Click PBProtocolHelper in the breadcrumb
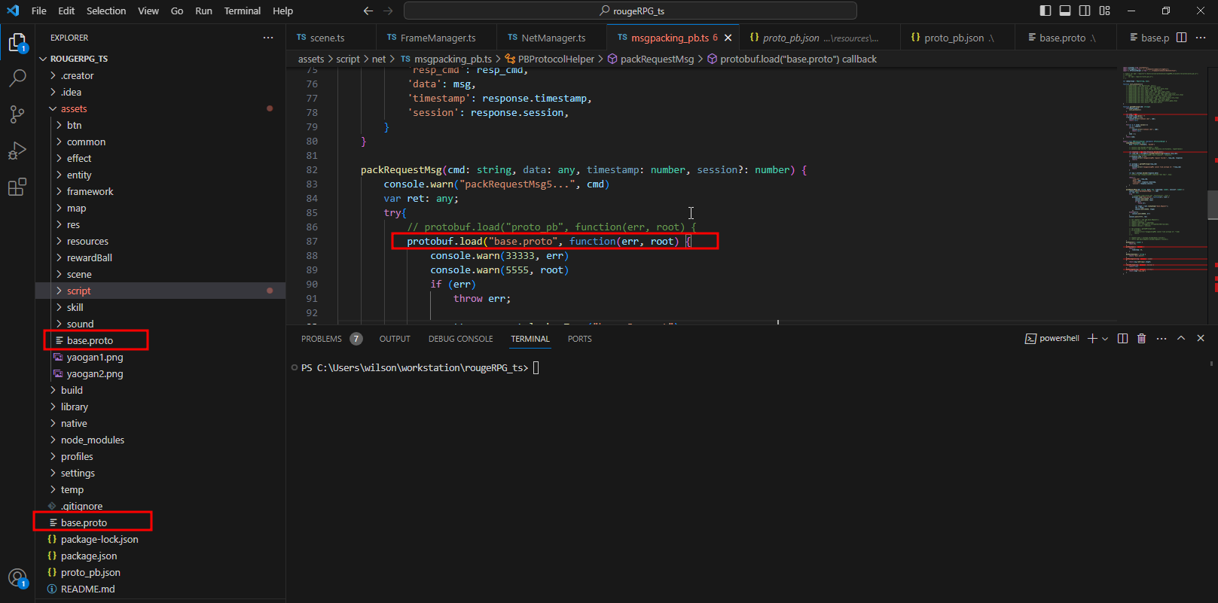 click(556, 59)
